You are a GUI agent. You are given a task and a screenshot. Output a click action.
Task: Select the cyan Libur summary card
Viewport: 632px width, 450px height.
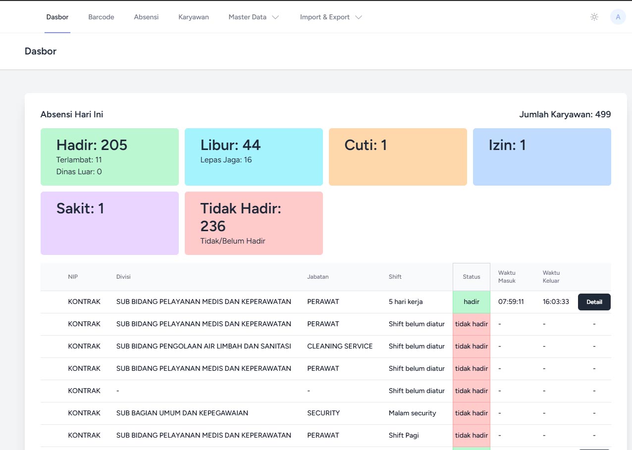coord(254,157)
